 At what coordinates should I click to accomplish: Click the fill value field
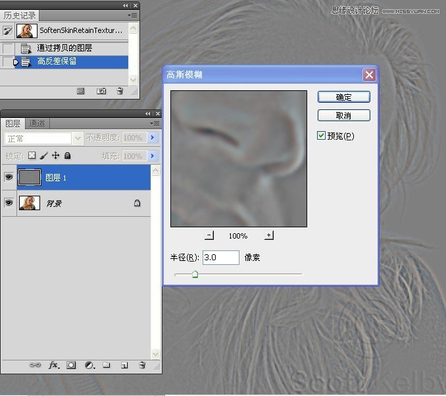point(135,156)
